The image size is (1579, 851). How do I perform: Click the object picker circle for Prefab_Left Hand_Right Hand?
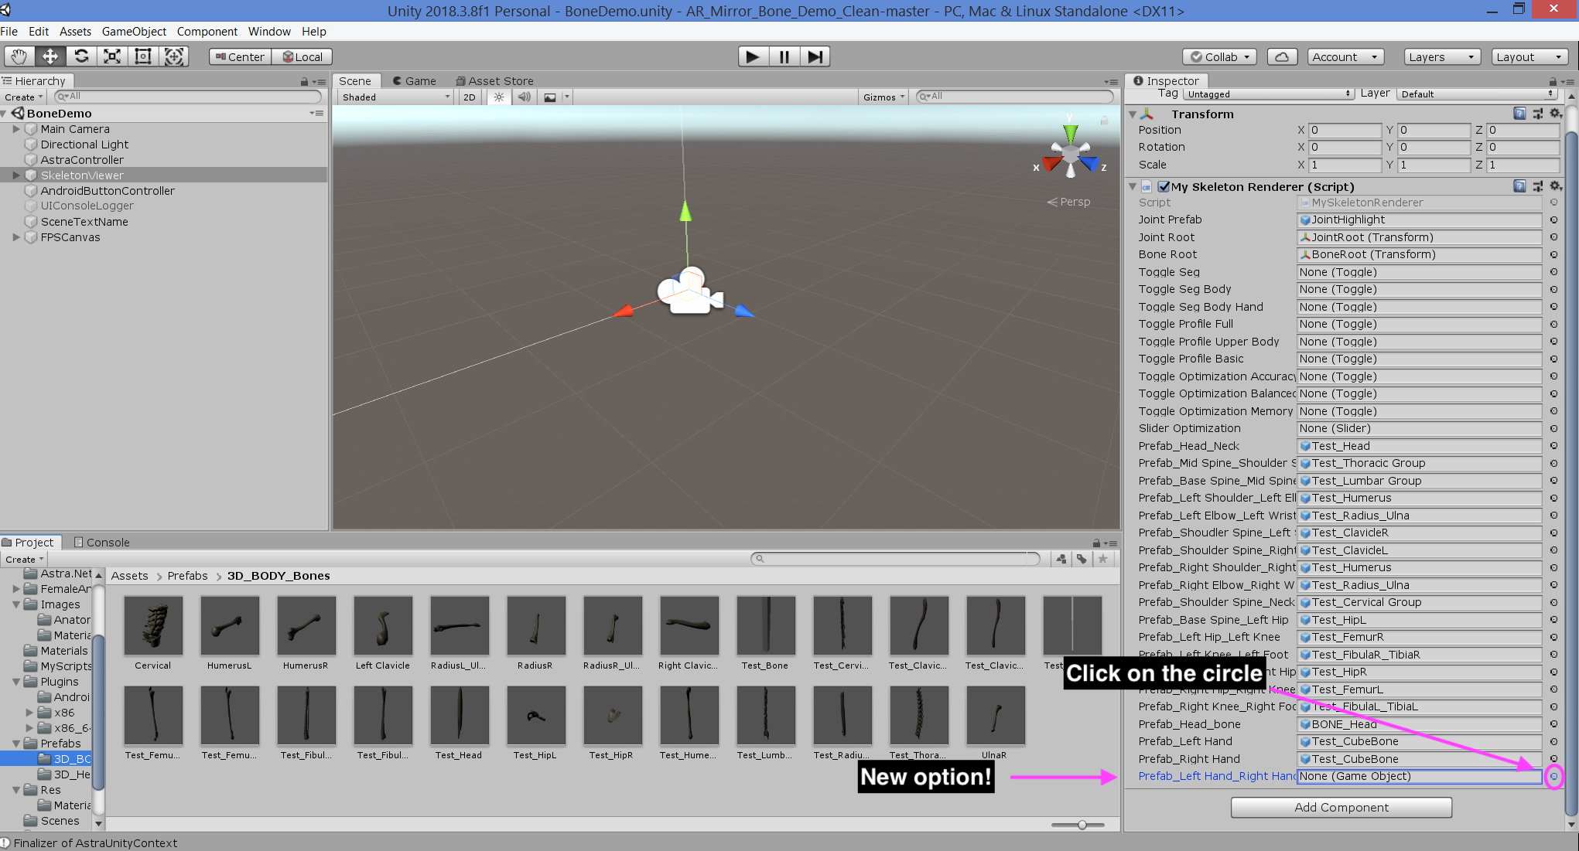click(x=1554, y=777)
